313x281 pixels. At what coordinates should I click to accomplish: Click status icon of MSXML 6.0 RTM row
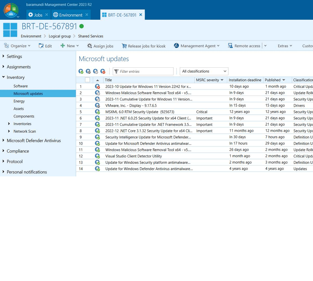click(x=97, y=112)
